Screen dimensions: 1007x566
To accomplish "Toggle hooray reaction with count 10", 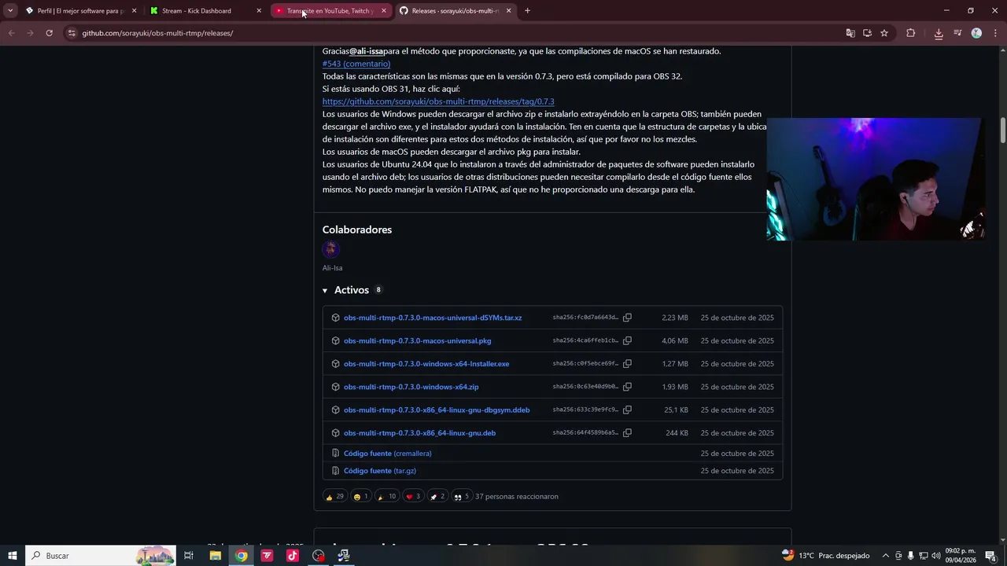I will (386, 496).
